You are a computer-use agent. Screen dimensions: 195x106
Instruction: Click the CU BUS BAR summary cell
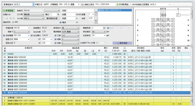[x=141, y=104]
